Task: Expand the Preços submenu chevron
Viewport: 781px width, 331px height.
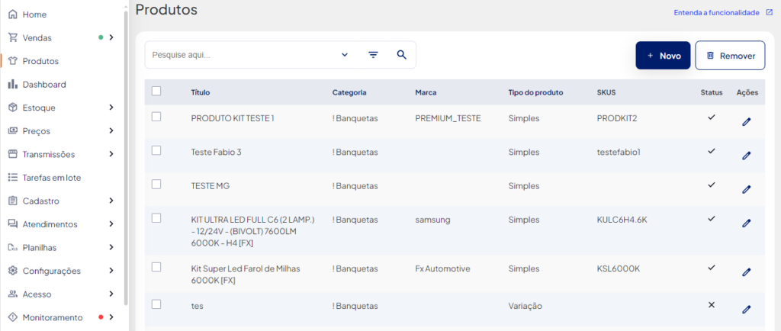Action: pyautogui.click(x=111, y=131)
